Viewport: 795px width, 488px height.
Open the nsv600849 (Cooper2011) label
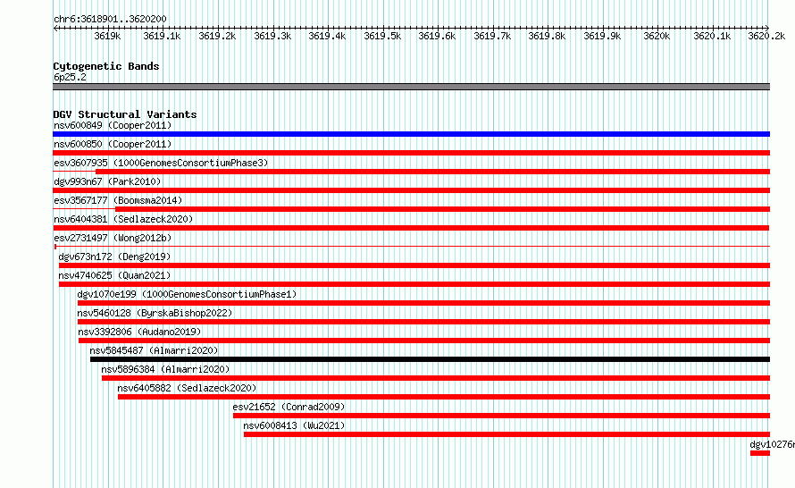pyautogui.click(x=113, y=125)
